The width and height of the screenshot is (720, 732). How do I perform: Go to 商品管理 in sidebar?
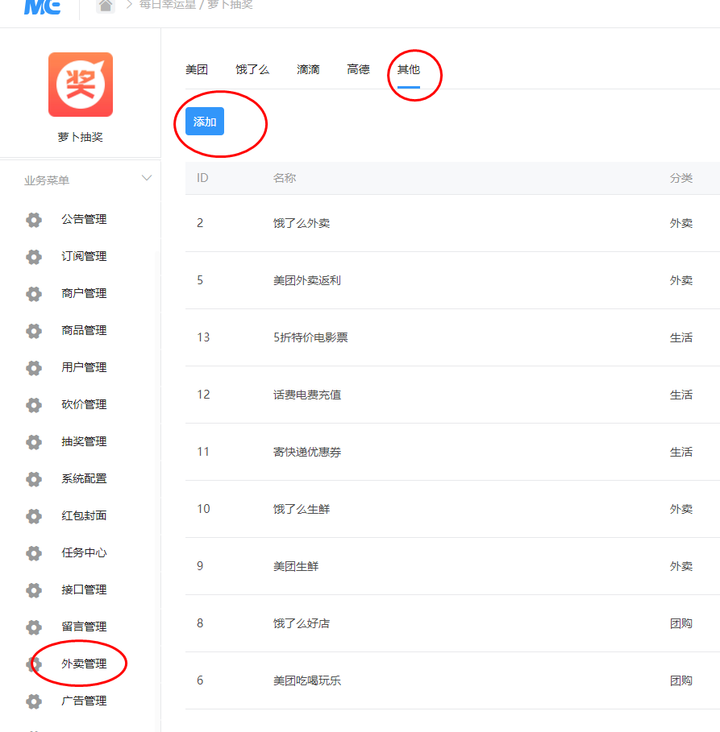pyautogui.click(x=84, y=330)
